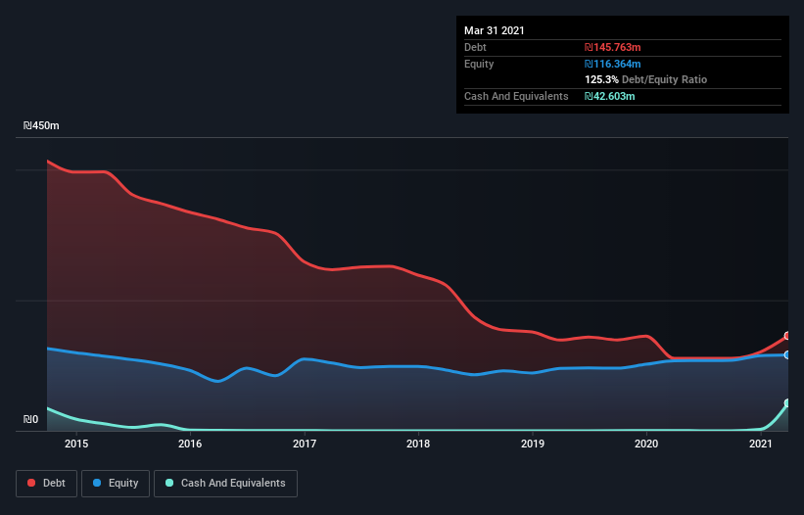
Task: Select the 2019 x-axis label
Action: [533, 444]
